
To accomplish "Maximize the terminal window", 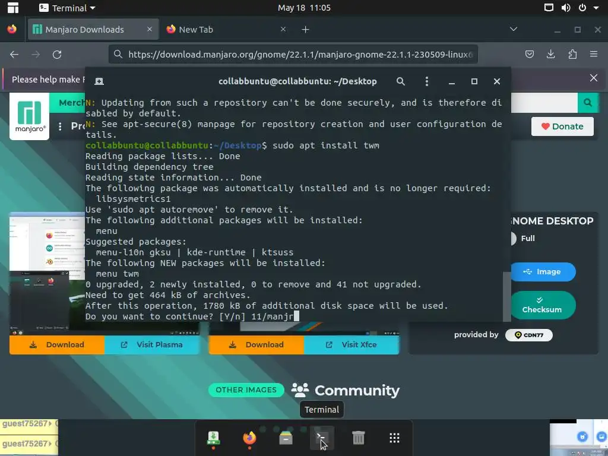I will pos(474,81).
